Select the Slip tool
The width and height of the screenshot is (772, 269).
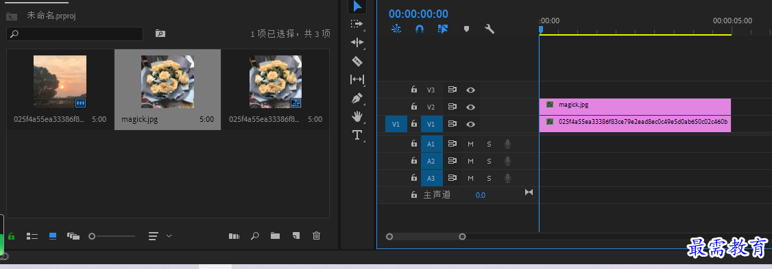tap(357, 79)
